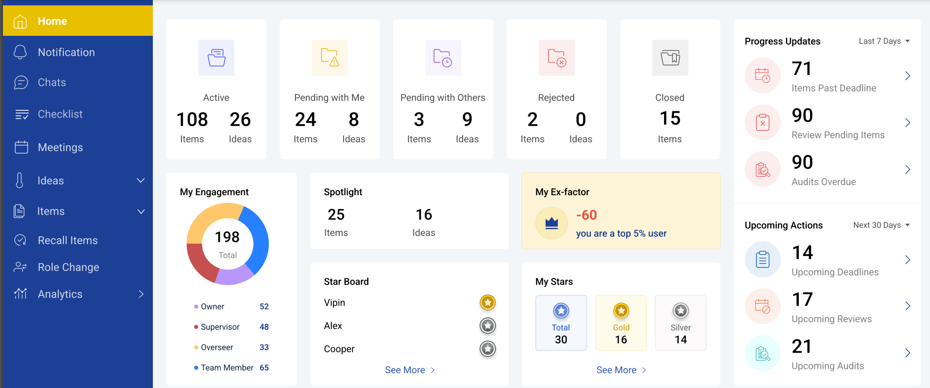930x388 pixels.
Task: Click the Notification bell icon
Action: pyautogui.click(x=20, y=52)
